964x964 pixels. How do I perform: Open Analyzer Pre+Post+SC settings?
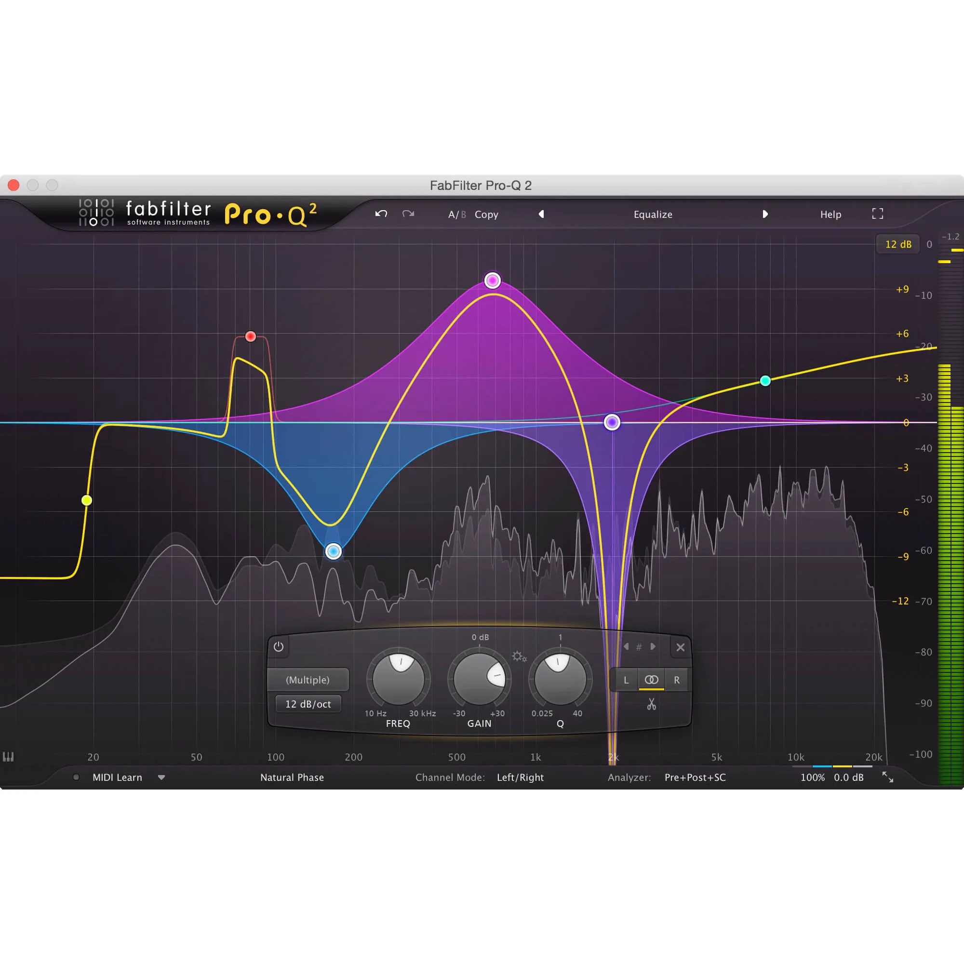(695, 777)
